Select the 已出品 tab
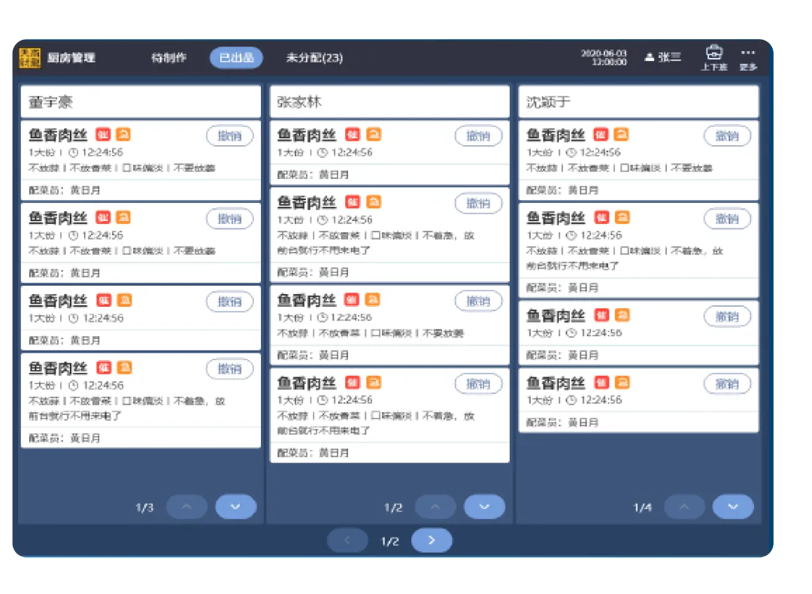 point(236,58)
